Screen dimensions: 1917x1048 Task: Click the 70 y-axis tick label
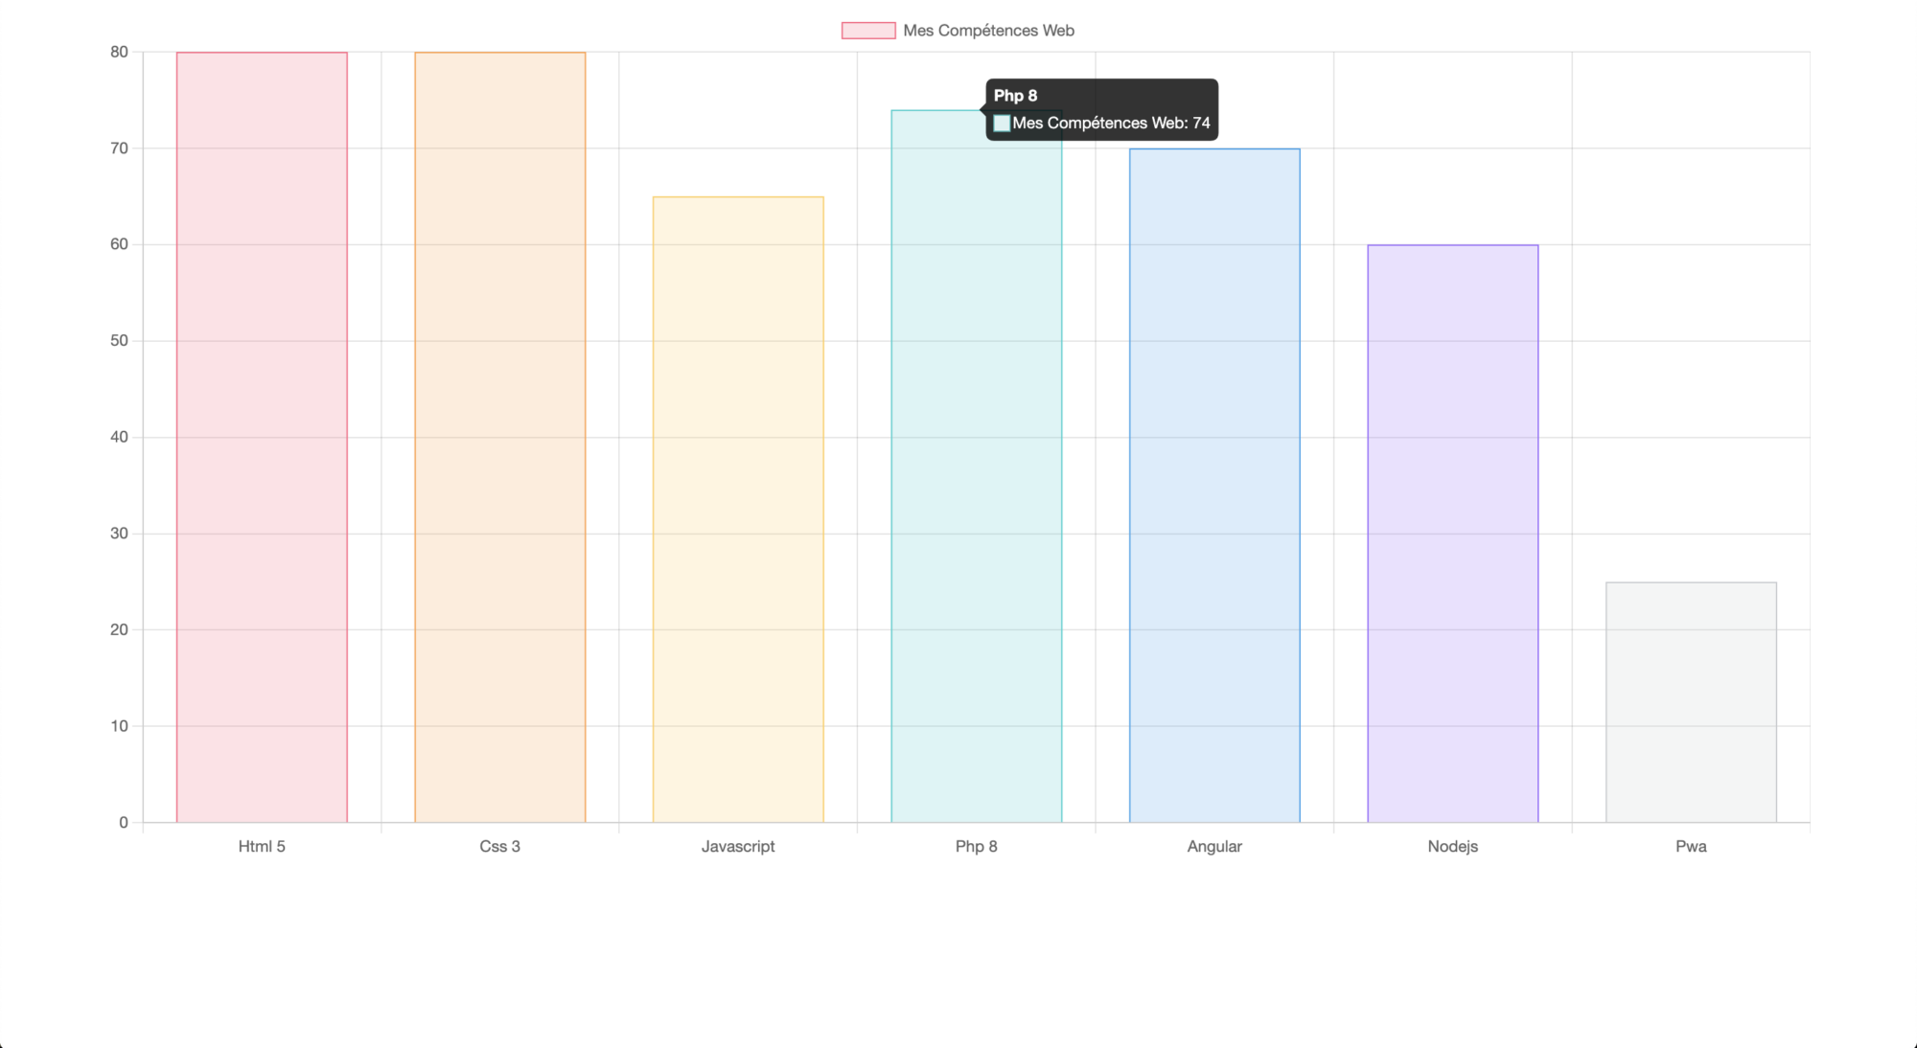(x=119, y=148)
